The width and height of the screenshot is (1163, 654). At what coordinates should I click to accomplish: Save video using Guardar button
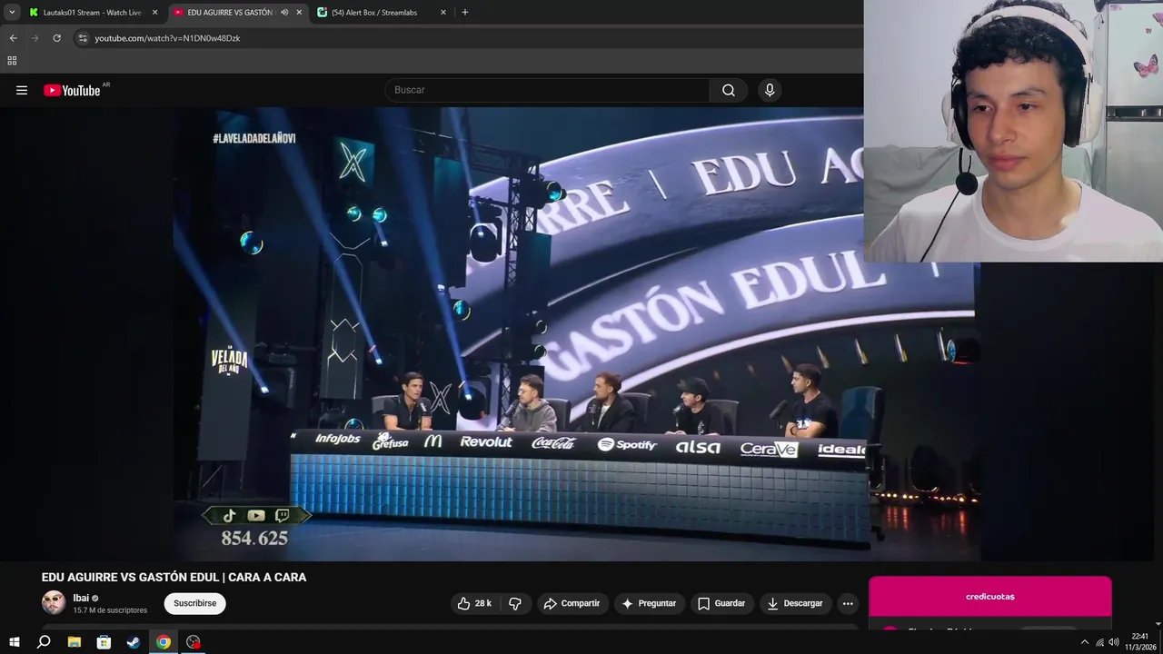(721, 603)
